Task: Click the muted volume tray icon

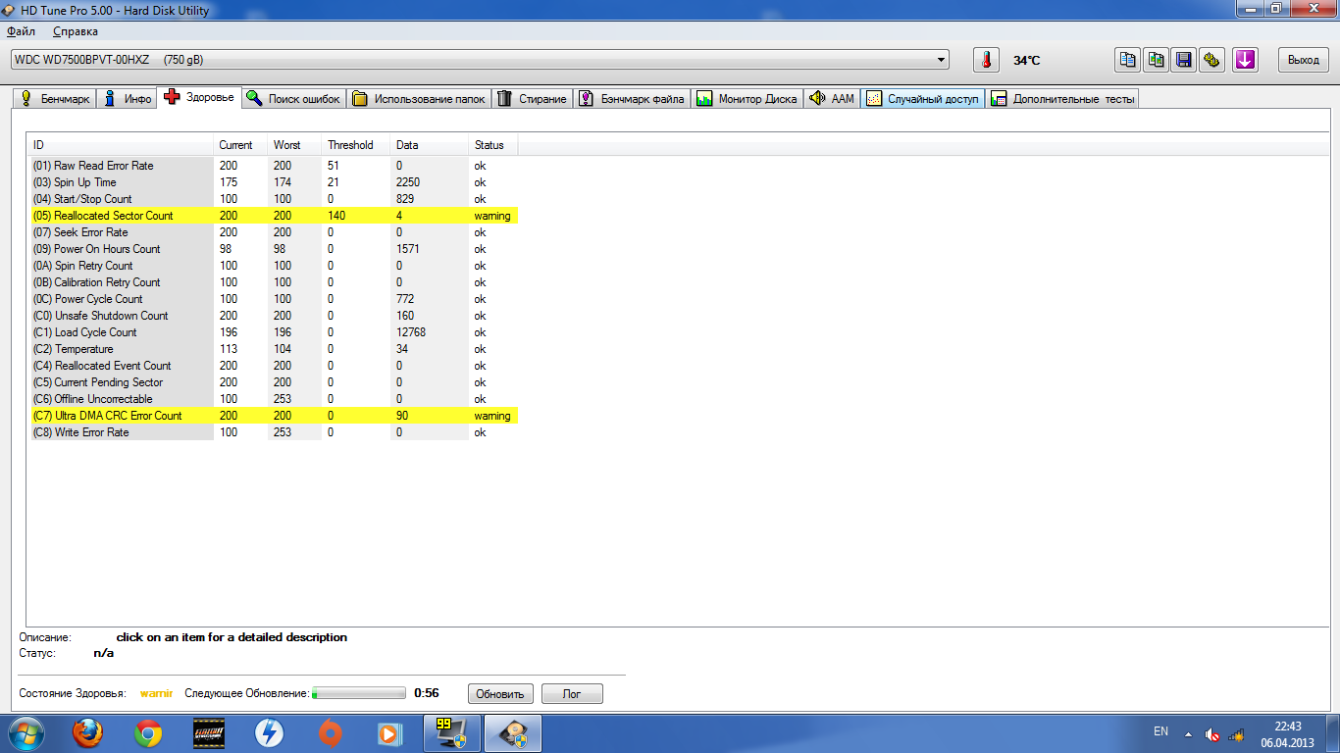Action: 1212,733
